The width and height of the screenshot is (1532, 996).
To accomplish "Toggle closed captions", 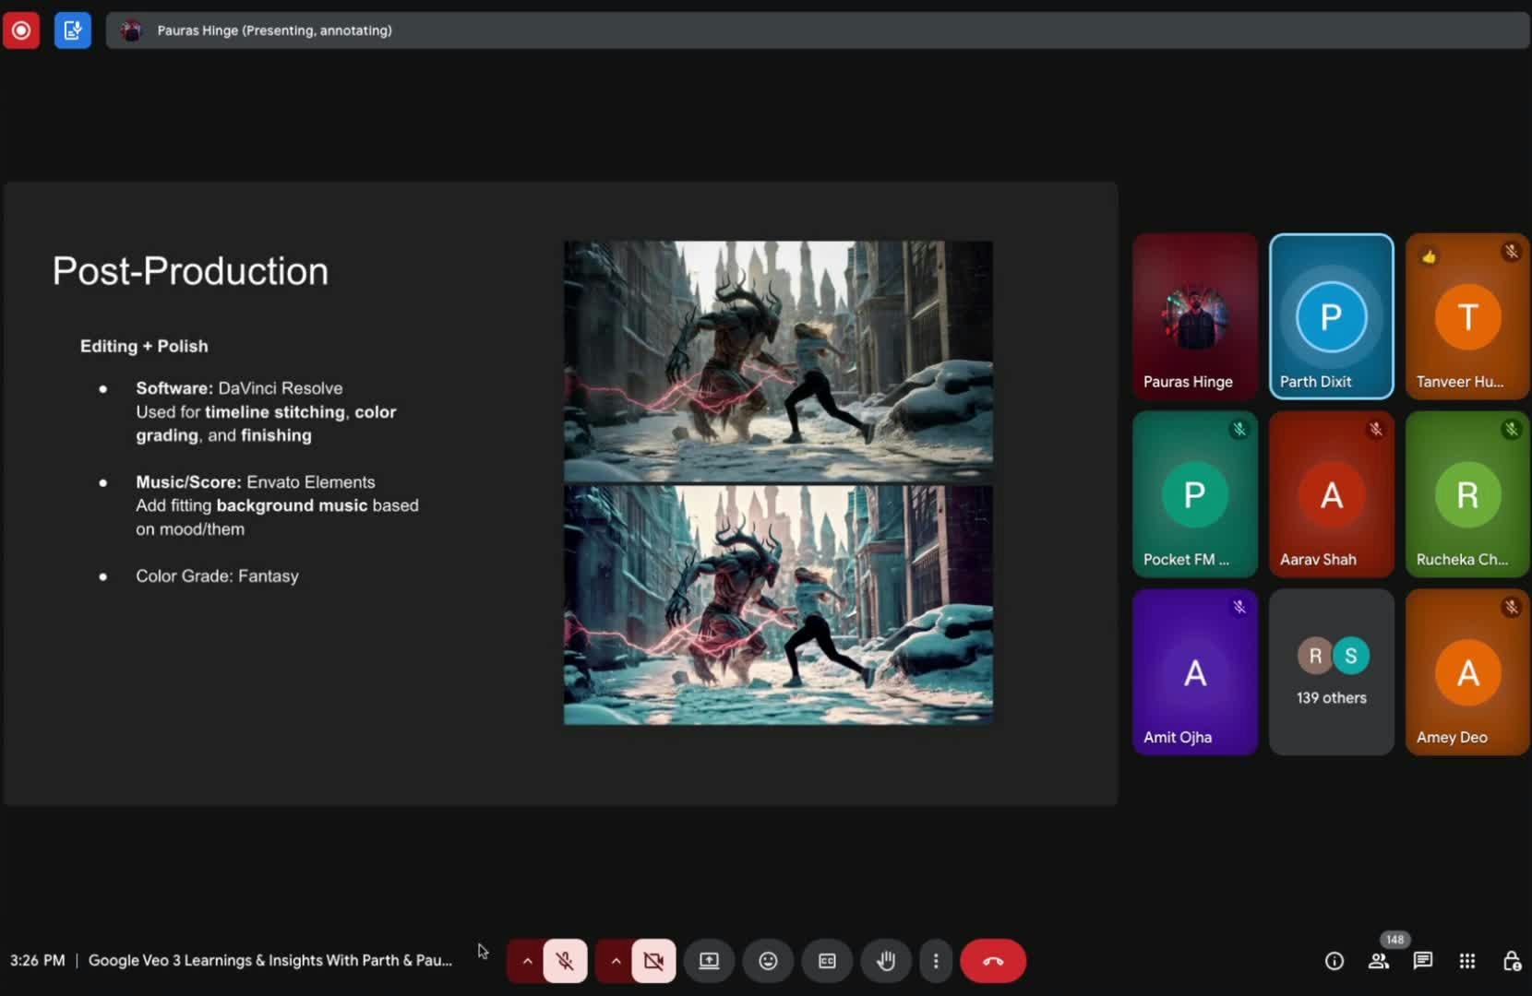I will point(827,961).
